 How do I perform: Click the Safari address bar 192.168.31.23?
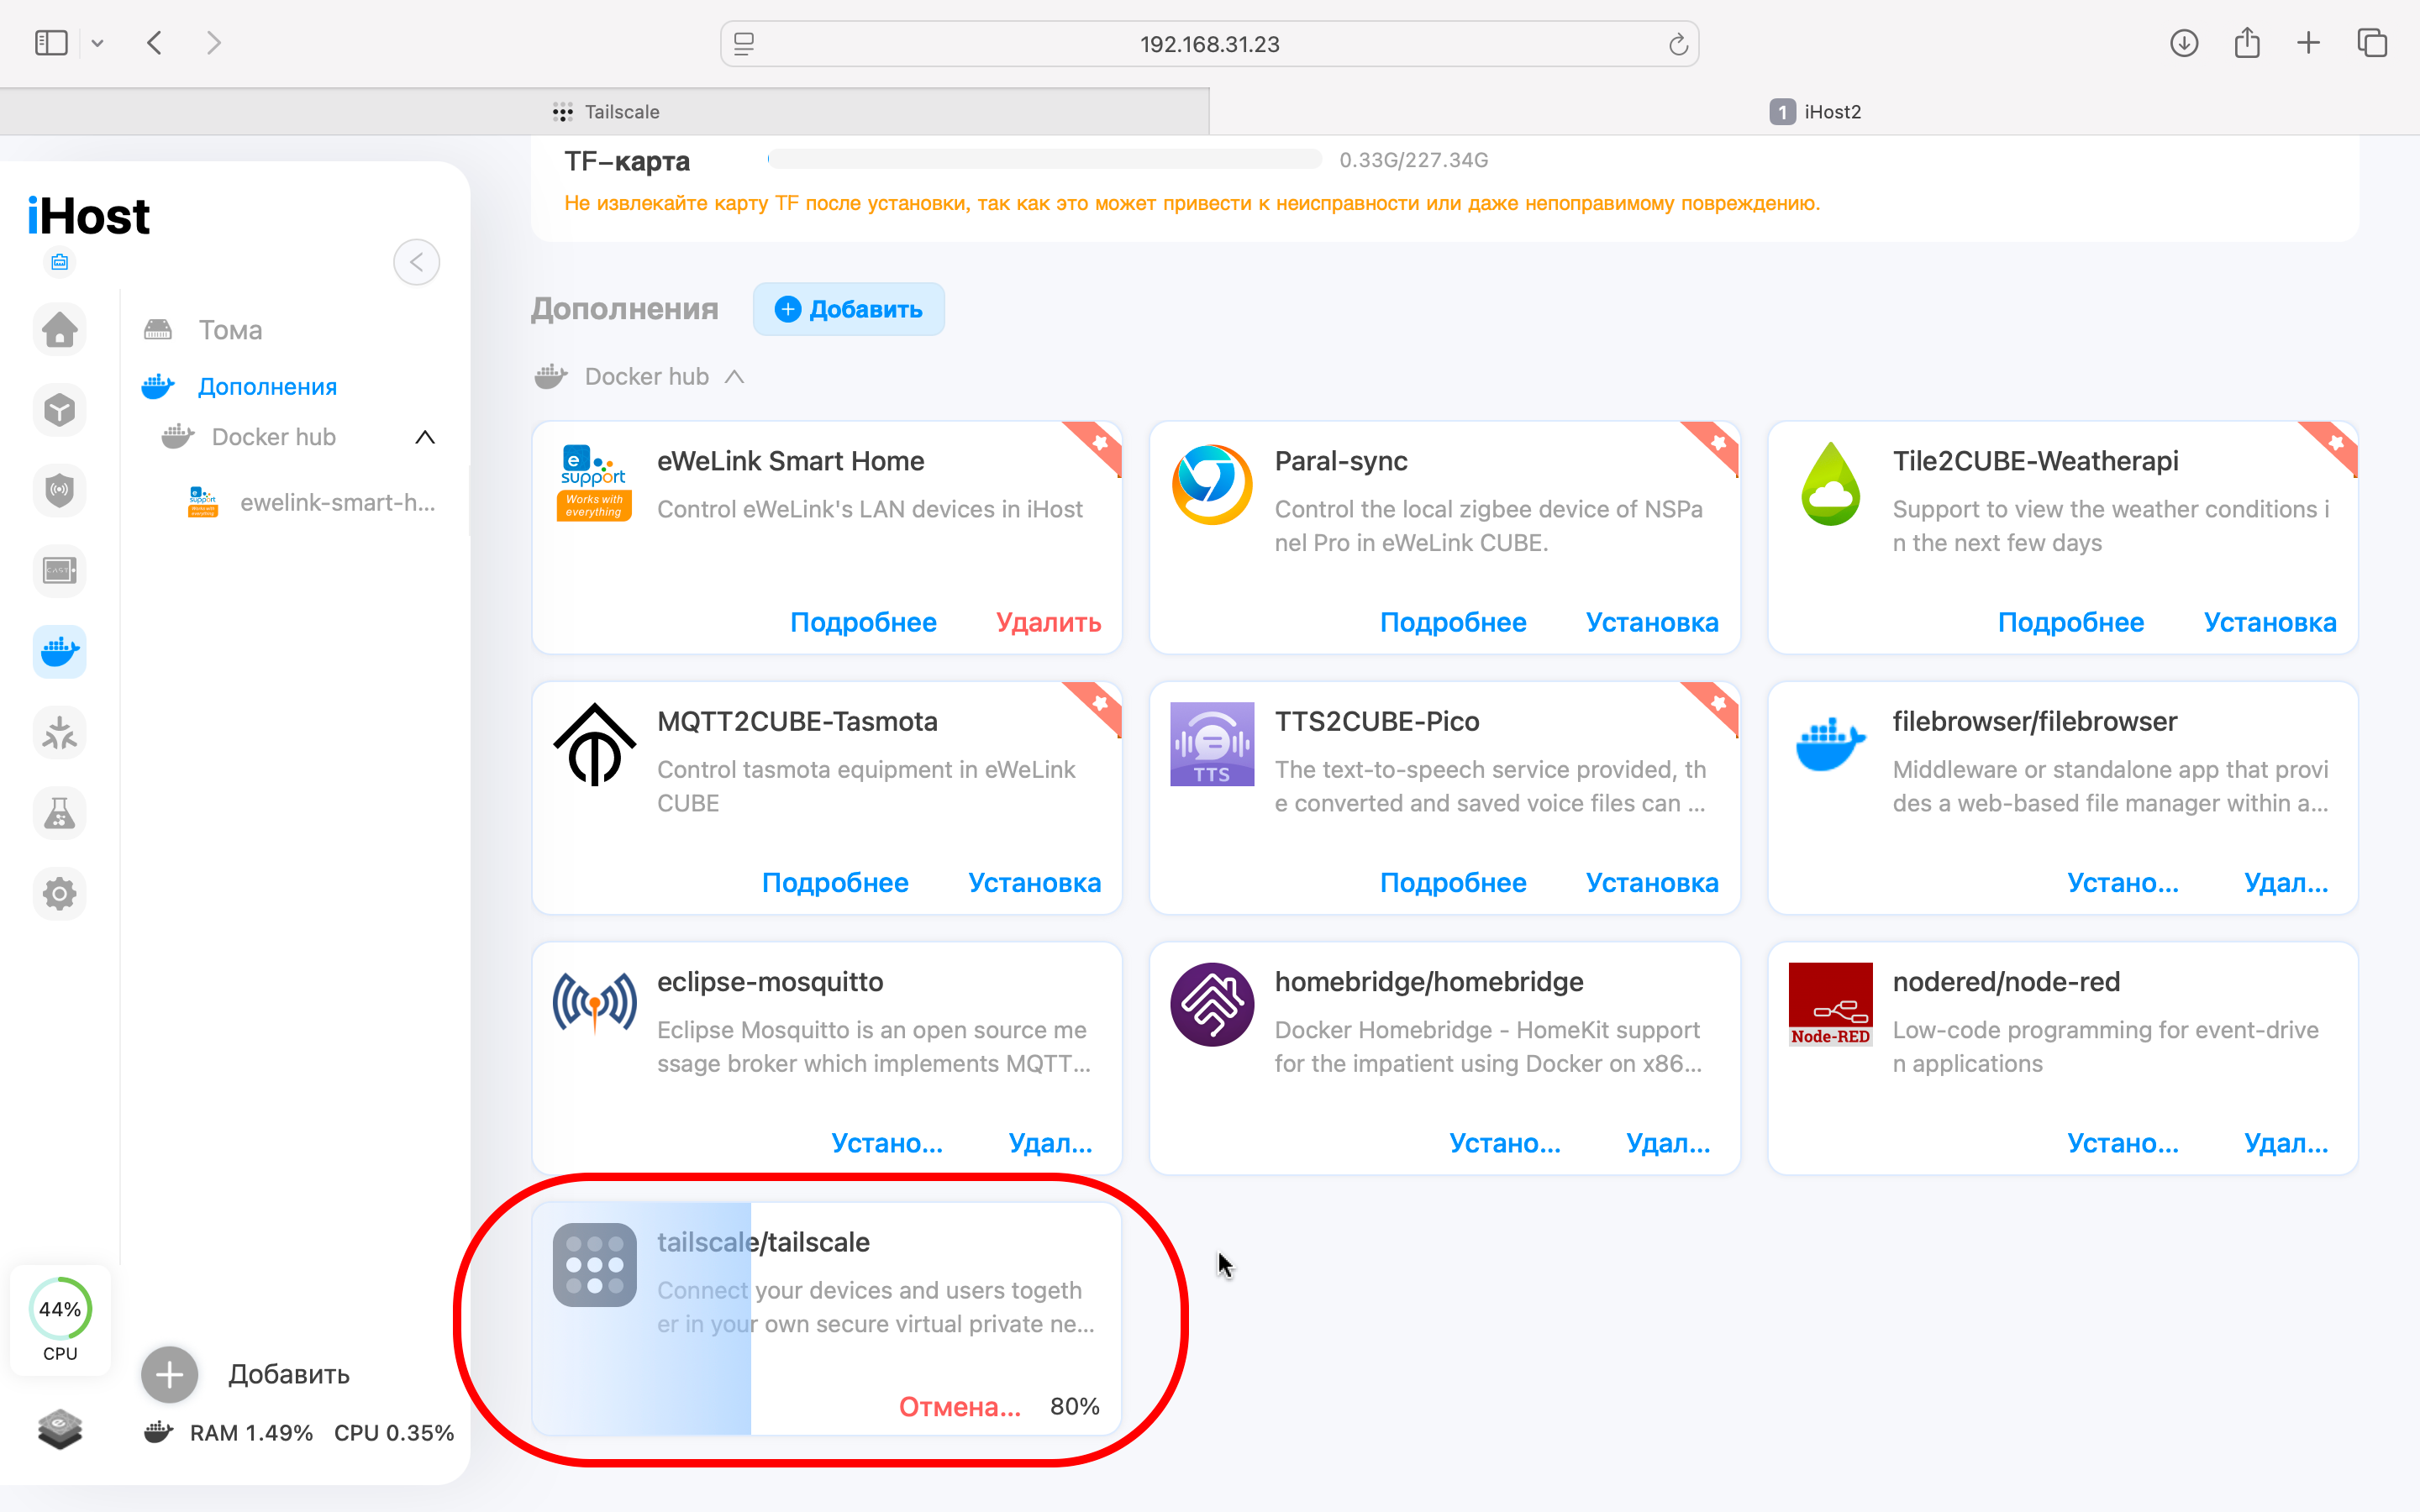(1209, 44)
